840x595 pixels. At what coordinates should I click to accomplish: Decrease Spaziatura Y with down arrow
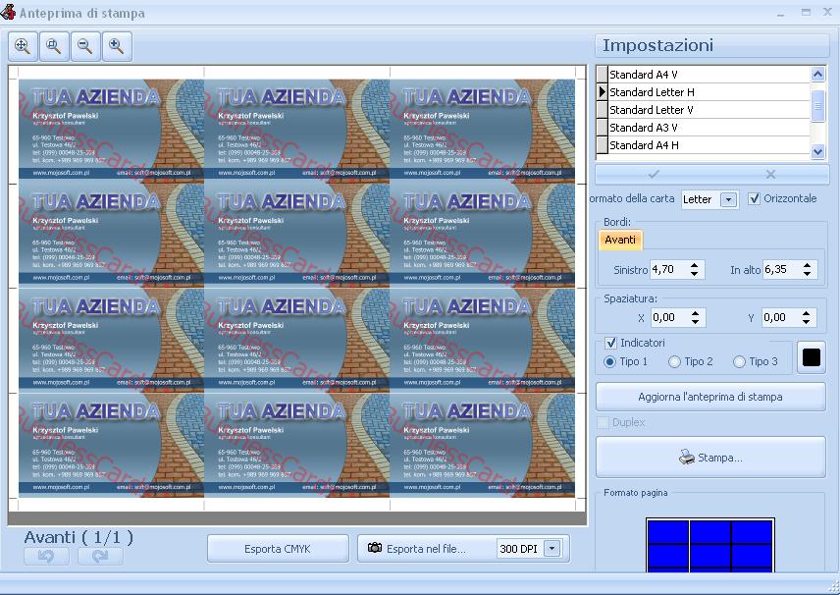click(807, 322)
